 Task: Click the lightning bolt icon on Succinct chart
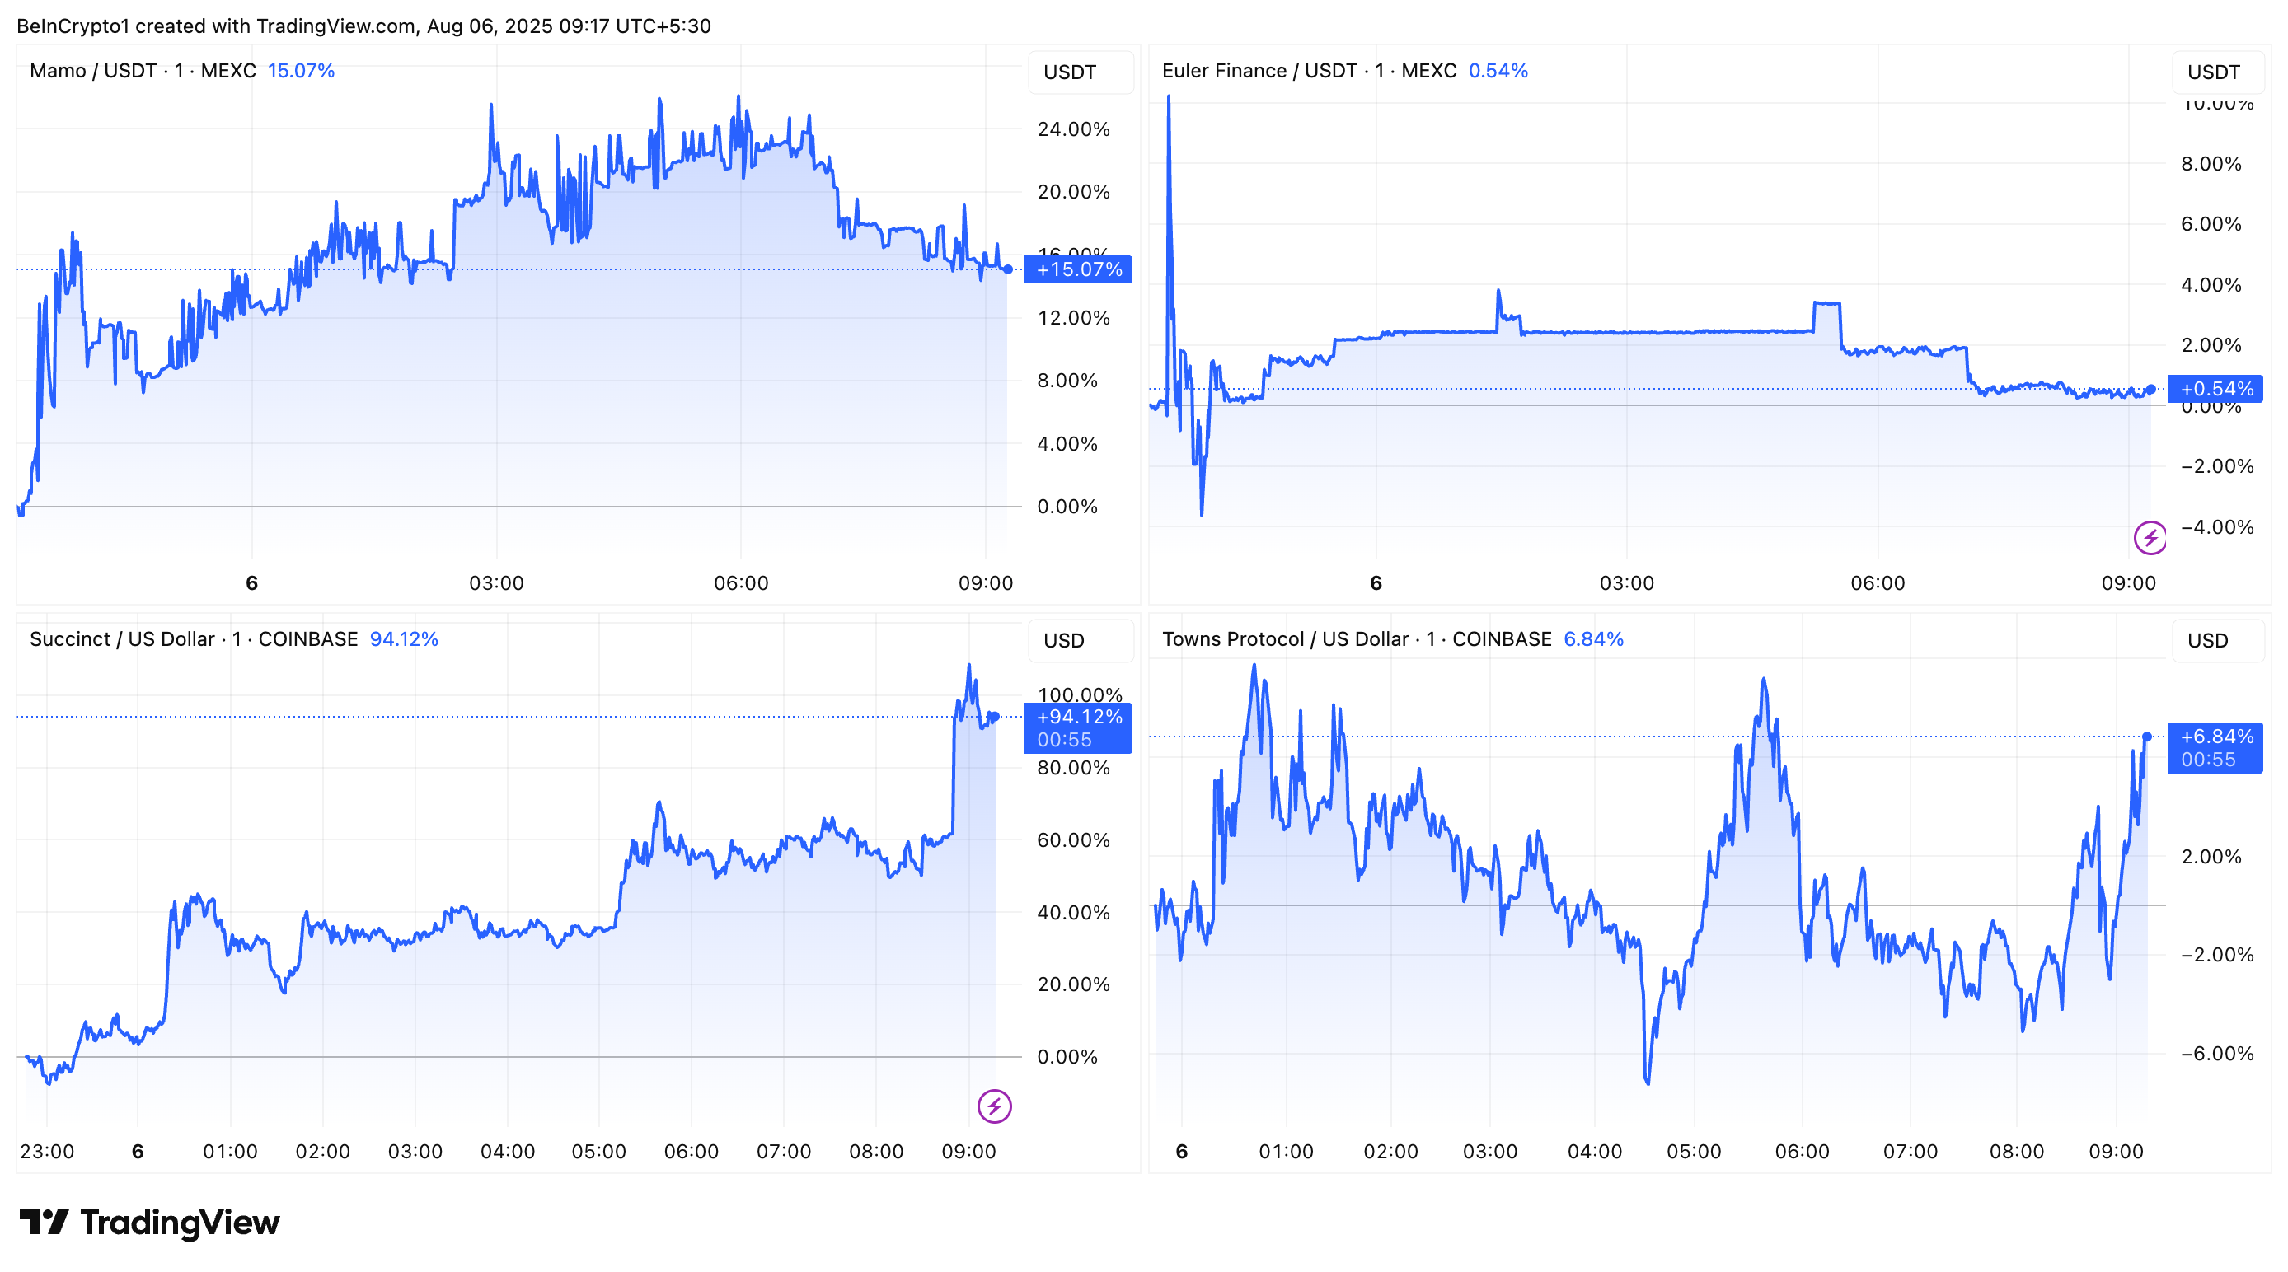point(994,1106)
